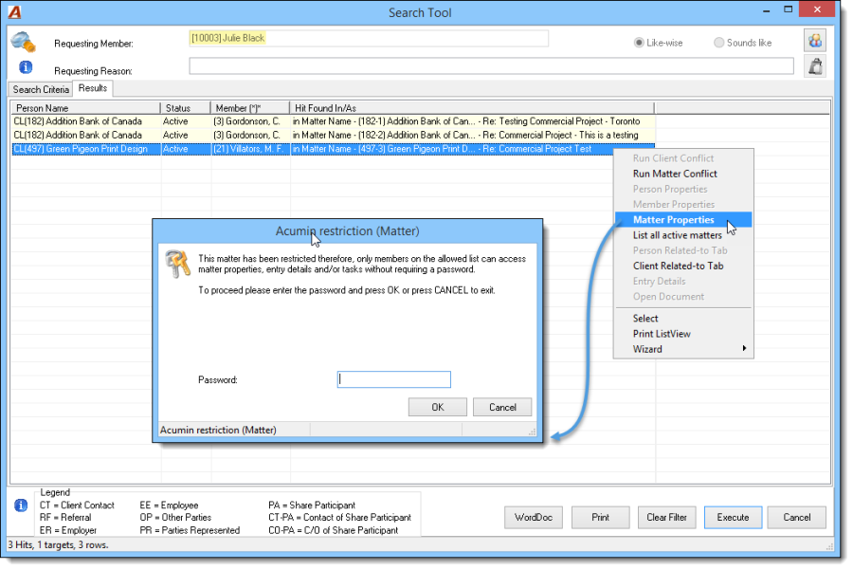Click the WordDoc button

coord(533,517)
